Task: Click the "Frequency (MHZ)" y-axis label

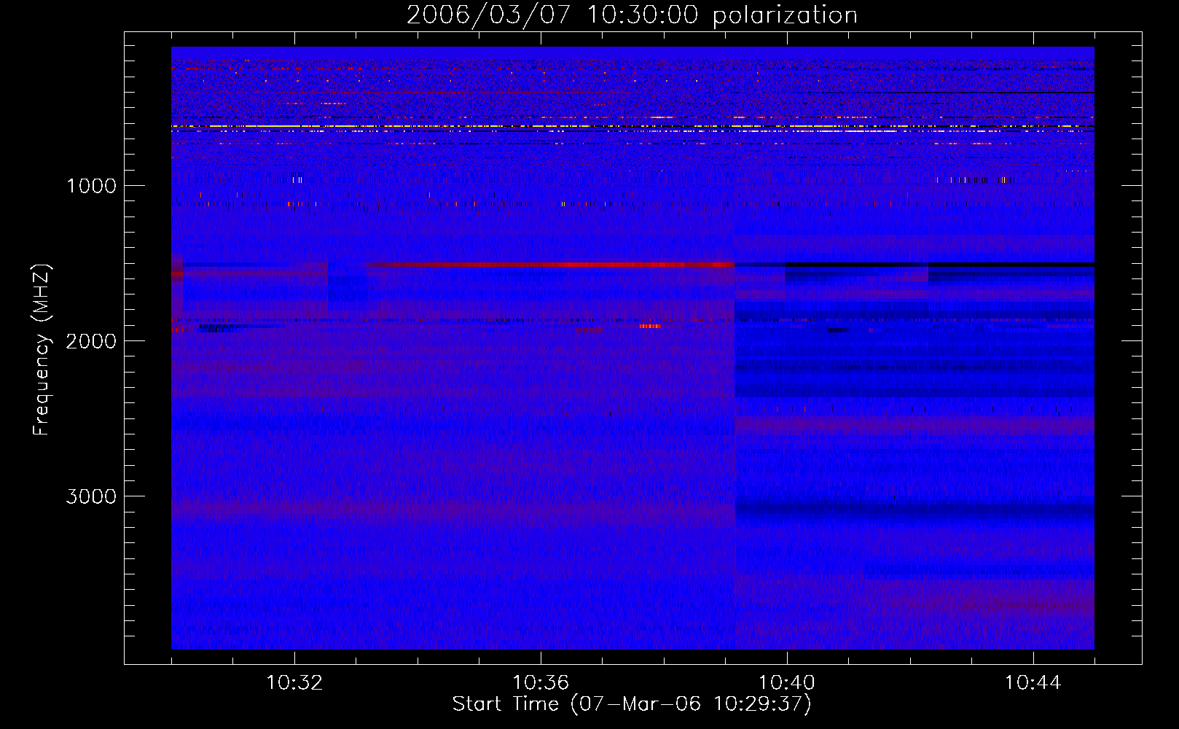Action: click(x=42, y=351)
